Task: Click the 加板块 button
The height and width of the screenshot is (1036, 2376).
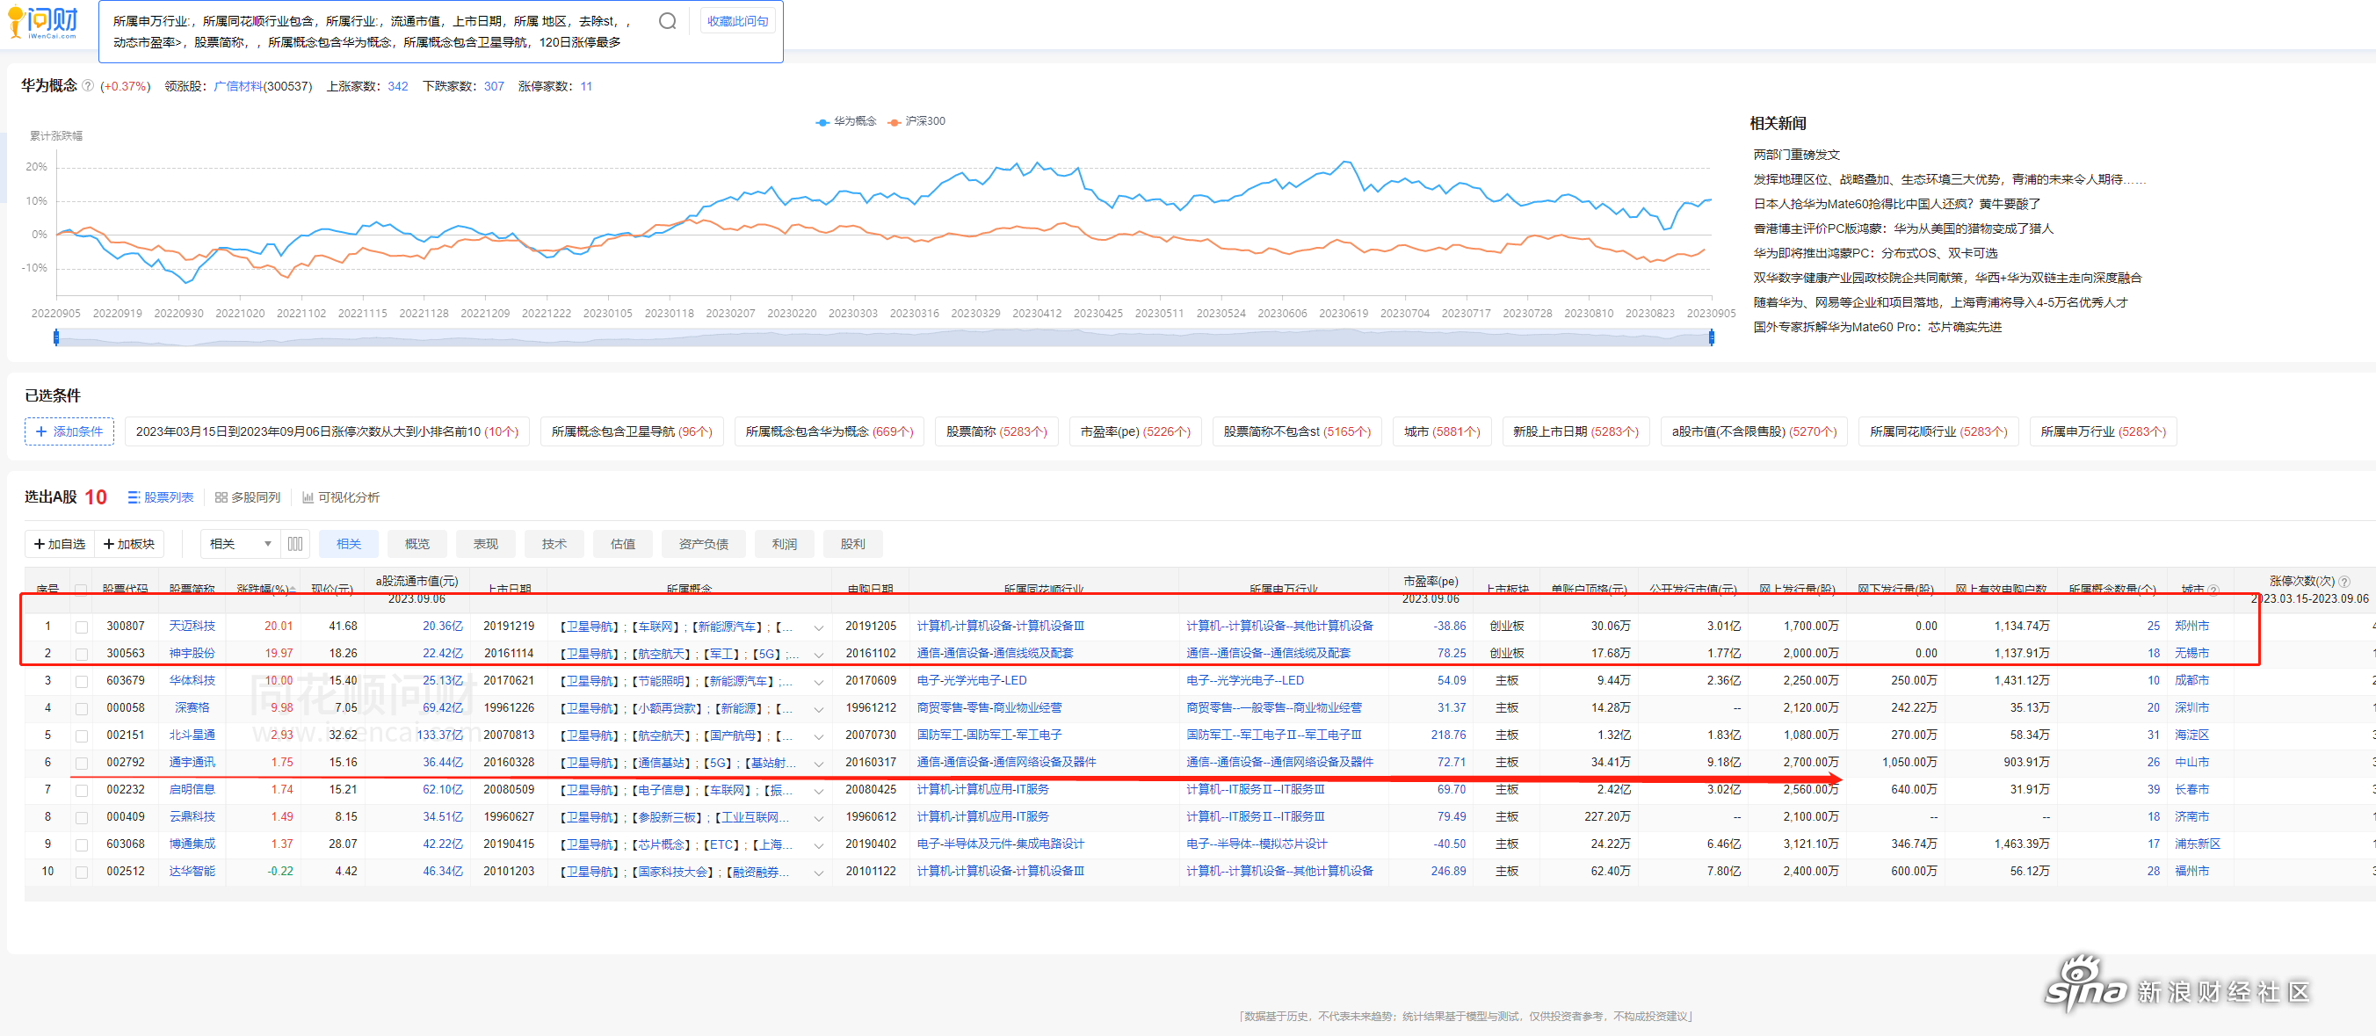Action: pos(129,544)
